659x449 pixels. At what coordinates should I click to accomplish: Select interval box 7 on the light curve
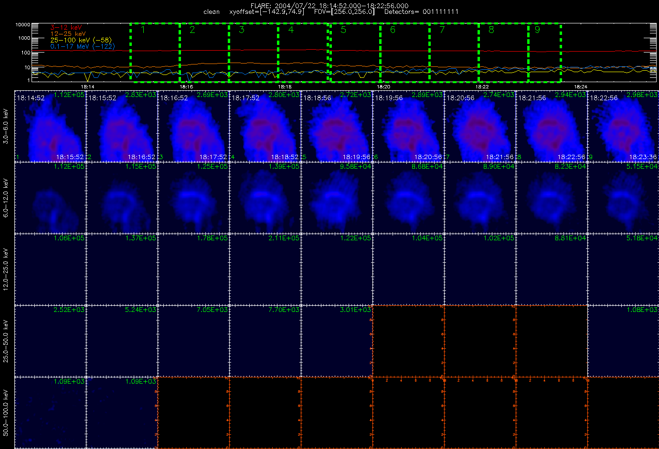coord(454,52)
